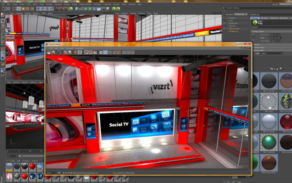The height and width of the screenshot is (183, 292).
Task: Toggle the X axis lock icon
Action: [x=38, y=9]
